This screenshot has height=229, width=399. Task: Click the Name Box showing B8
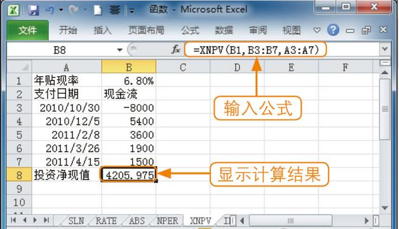(60, 50)
